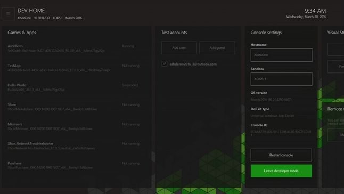
Task: Select the TestApp entry in Games & Apps
Action: tap(73, 68)
